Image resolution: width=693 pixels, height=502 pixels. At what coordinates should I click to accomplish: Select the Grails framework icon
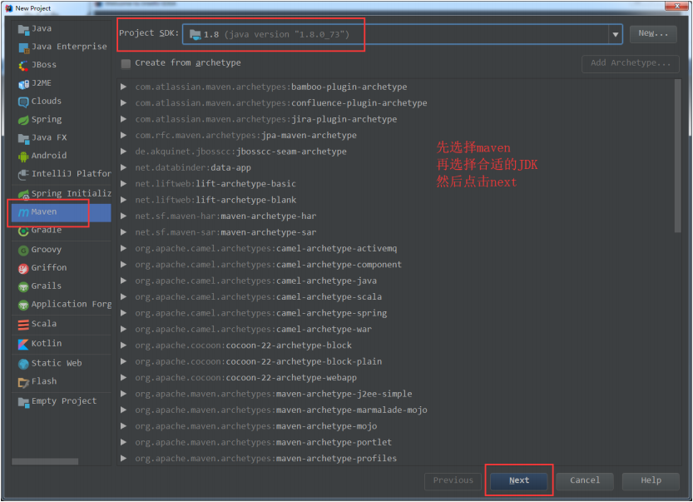pos(22,286)
